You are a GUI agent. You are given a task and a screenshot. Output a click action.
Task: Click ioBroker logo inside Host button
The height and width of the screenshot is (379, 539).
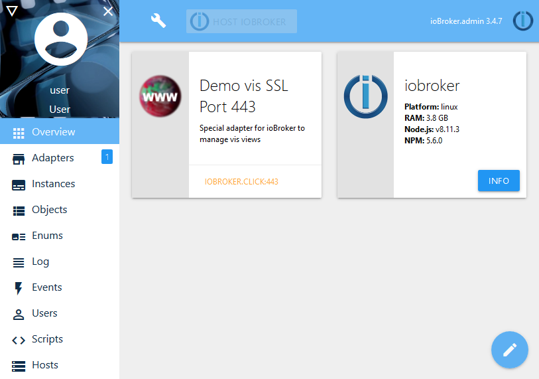(x=200, y=21)
